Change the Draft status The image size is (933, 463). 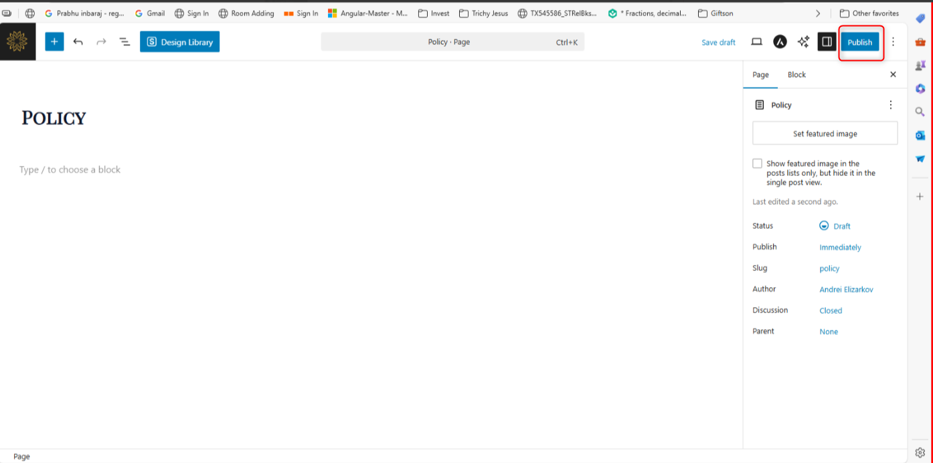point(835,226)
